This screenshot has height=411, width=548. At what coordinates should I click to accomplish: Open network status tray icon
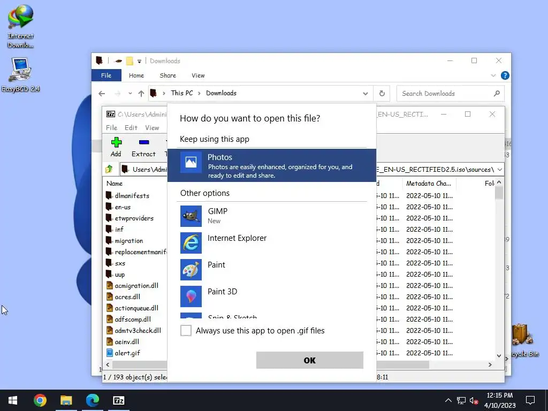461,400
